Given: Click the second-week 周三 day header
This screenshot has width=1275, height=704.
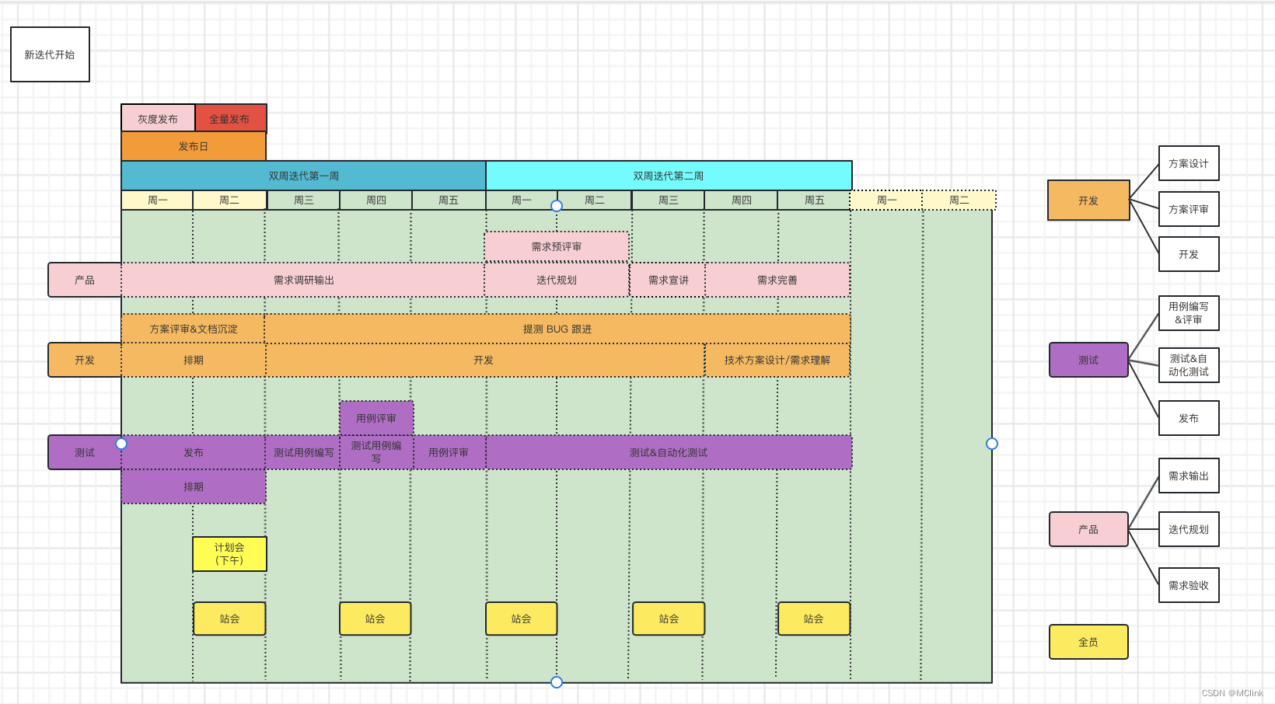Looking at the screenshot, I should [669, 200].
